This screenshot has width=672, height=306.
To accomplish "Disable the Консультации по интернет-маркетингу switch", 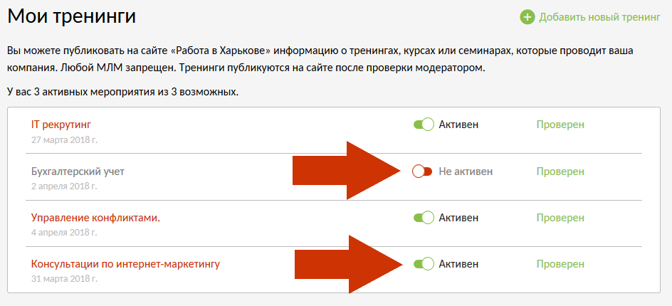I will coord(424,264).
